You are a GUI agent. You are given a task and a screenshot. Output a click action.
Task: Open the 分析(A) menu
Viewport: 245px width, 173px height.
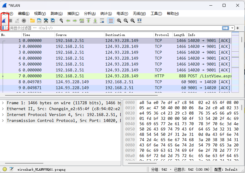coord(90,14)
